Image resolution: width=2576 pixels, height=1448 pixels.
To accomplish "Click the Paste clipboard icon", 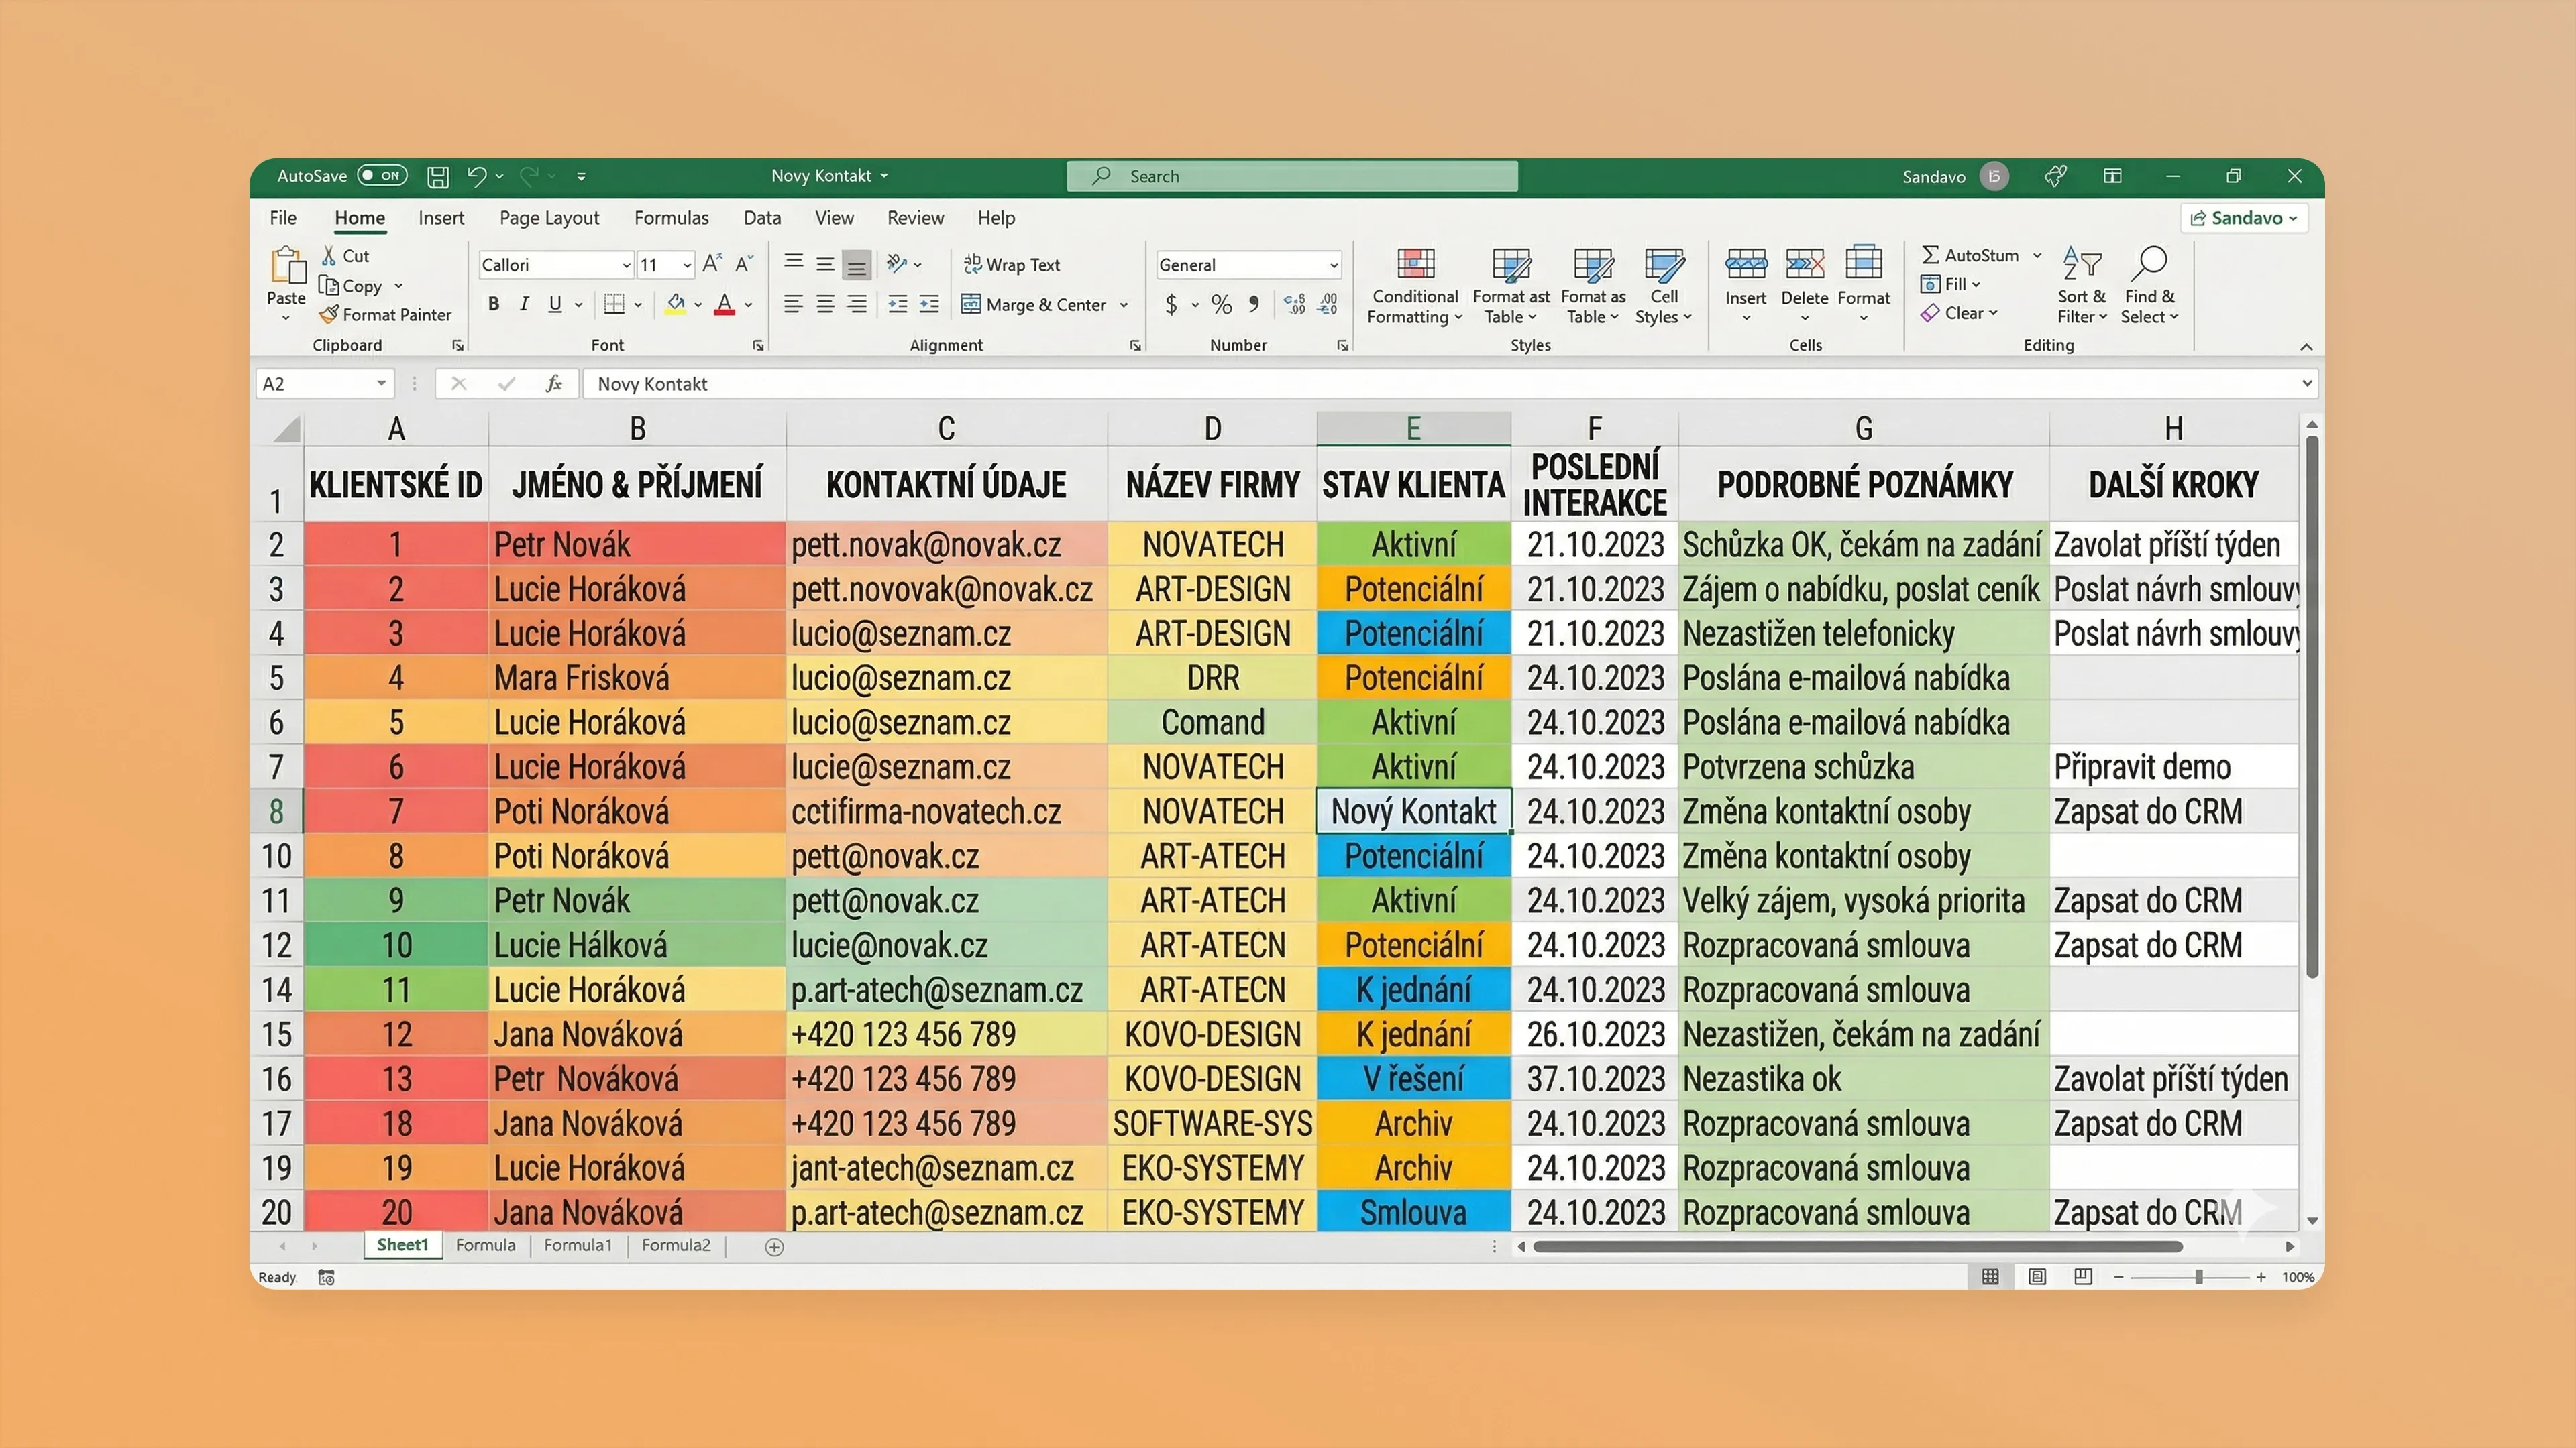I will [287, 266].
